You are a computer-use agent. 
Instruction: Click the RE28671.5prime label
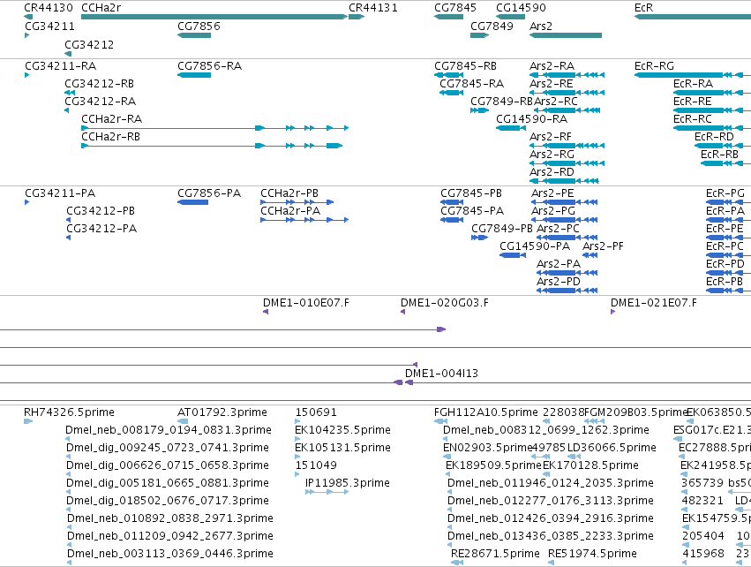(495, 554)
